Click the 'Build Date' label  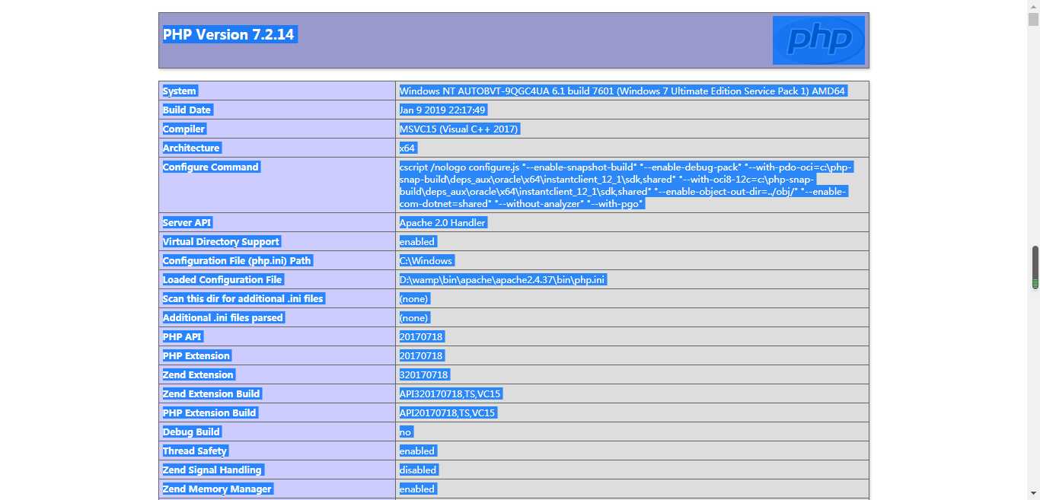187,110
